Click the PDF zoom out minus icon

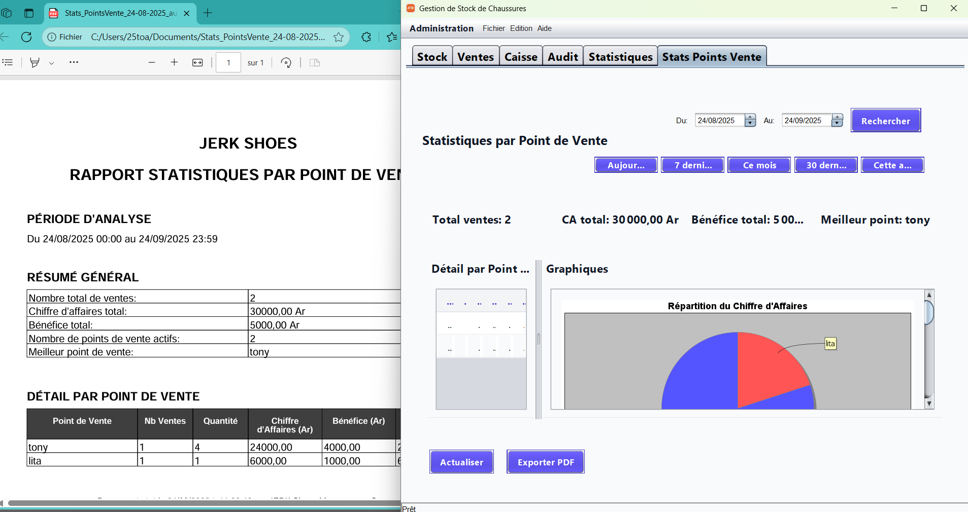pos(151,62)
